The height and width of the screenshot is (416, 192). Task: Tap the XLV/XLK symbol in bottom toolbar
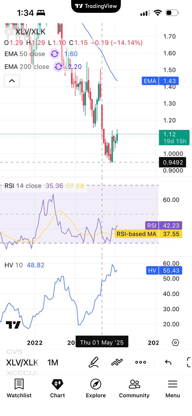pos(22,363)
